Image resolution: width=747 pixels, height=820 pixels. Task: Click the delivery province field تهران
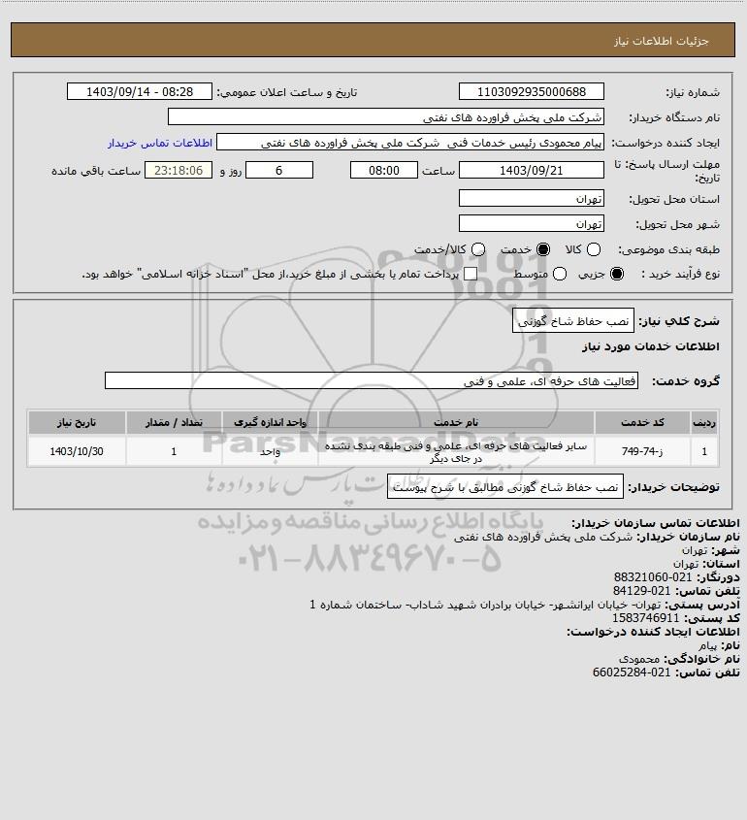531,199
